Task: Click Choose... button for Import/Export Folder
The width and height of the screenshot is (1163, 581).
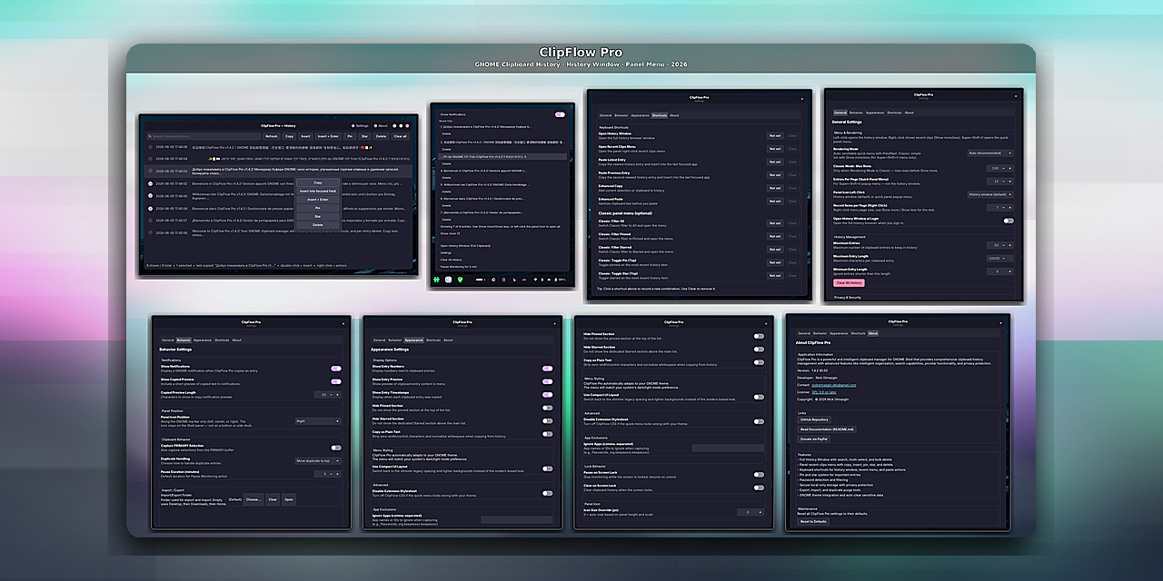Action: pos(253,499)
